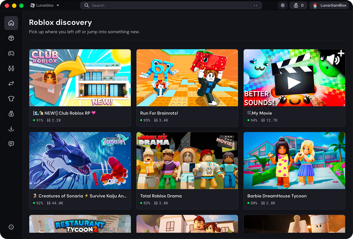The height and width of the screenshot is (239, 353).
Task: Click the Lunarblox logo icon
Action: [33, 5]
